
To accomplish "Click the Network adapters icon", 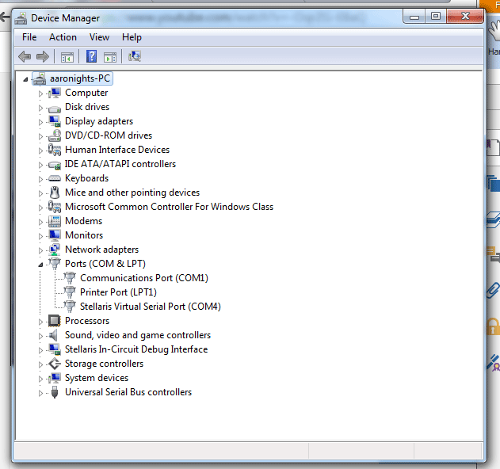I will click(54, 250).
